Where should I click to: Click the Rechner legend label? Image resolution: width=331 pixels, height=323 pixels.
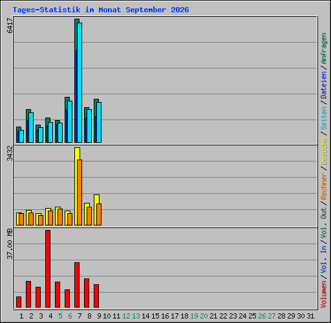point(324,186)
